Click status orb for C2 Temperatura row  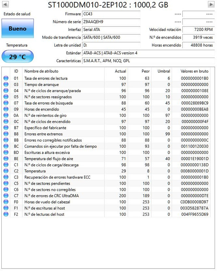tap(6, 171)
